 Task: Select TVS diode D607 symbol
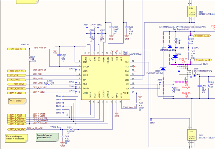point(170,47)
